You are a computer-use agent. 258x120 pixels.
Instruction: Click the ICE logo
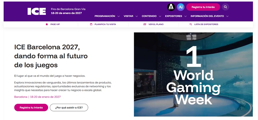click(36, 11)
